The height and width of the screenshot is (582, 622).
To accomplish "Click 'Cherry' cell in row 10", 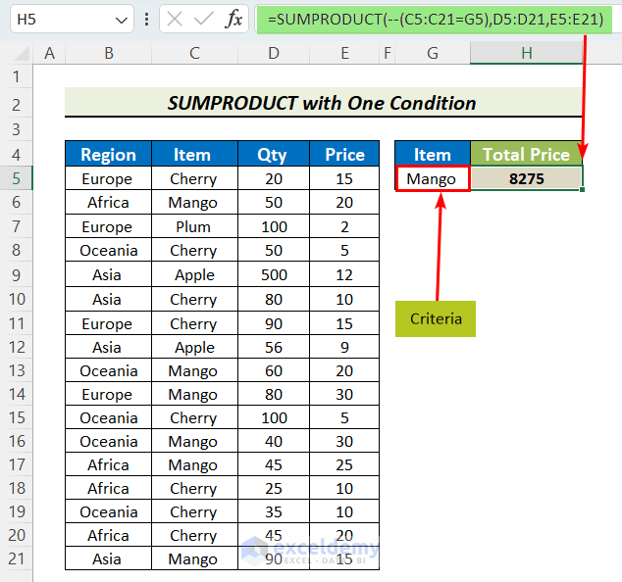I will [194, 299].
